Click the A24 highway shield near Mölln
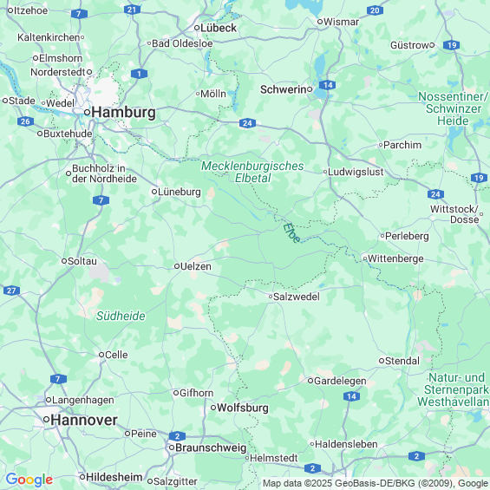Screen dimensions: 490x490 [247, 123]
